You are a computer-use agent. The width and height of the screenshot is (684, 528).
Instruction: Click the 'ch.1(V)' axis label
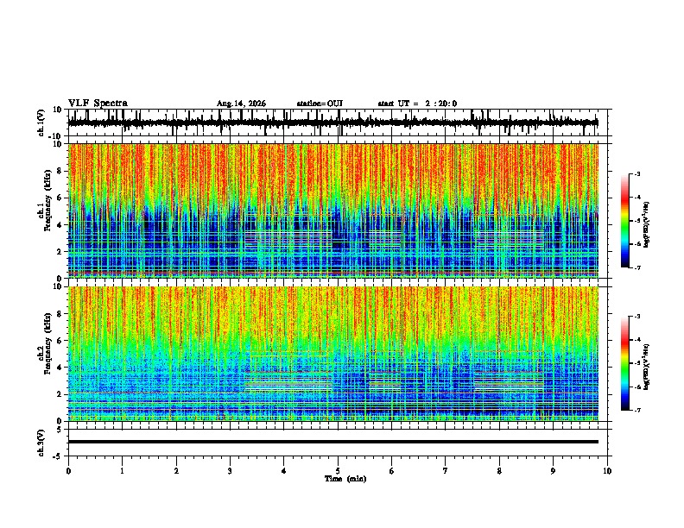click(41, 123)
